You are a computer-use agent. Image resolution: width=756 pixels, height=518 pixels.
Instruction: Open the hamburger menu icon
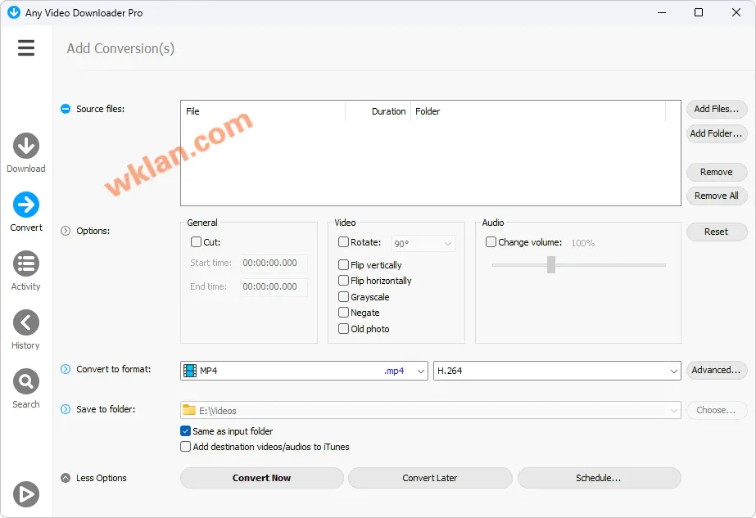click(26, 48)
